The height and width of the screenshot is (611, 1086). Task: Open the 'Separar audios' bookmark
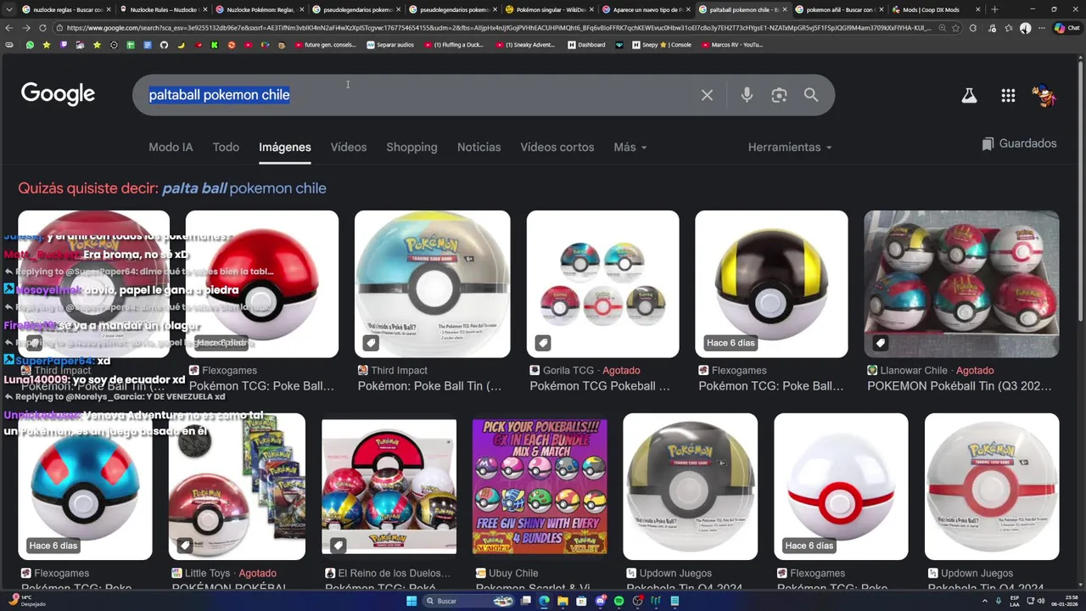point(390,45)
